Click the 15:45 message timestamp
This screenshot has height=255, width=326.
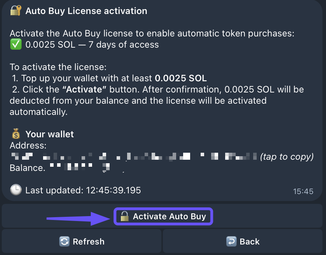click(x=303, y=191)
